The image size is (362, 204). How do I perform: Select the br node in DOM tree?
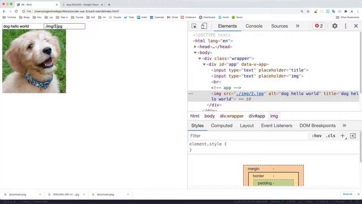click(x=216, y=82)
